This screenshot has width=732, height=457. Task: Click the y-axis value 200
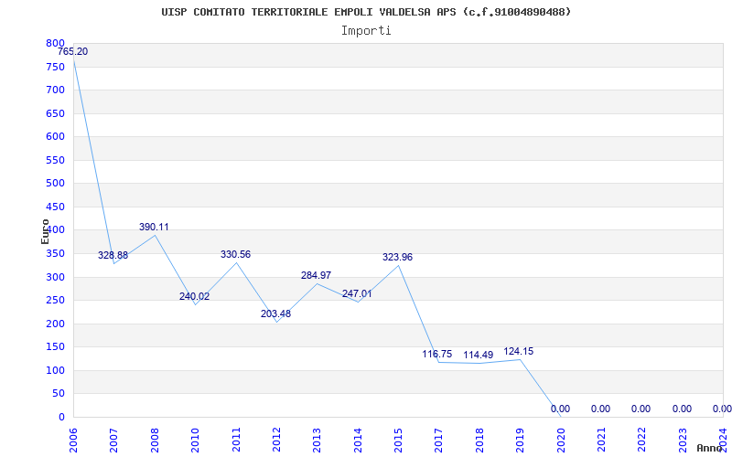[55, 324]
